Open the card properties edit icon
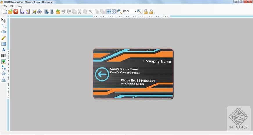The height and width of the screenshot is (135, 253). pyautogui.click(x=34, y=12)
